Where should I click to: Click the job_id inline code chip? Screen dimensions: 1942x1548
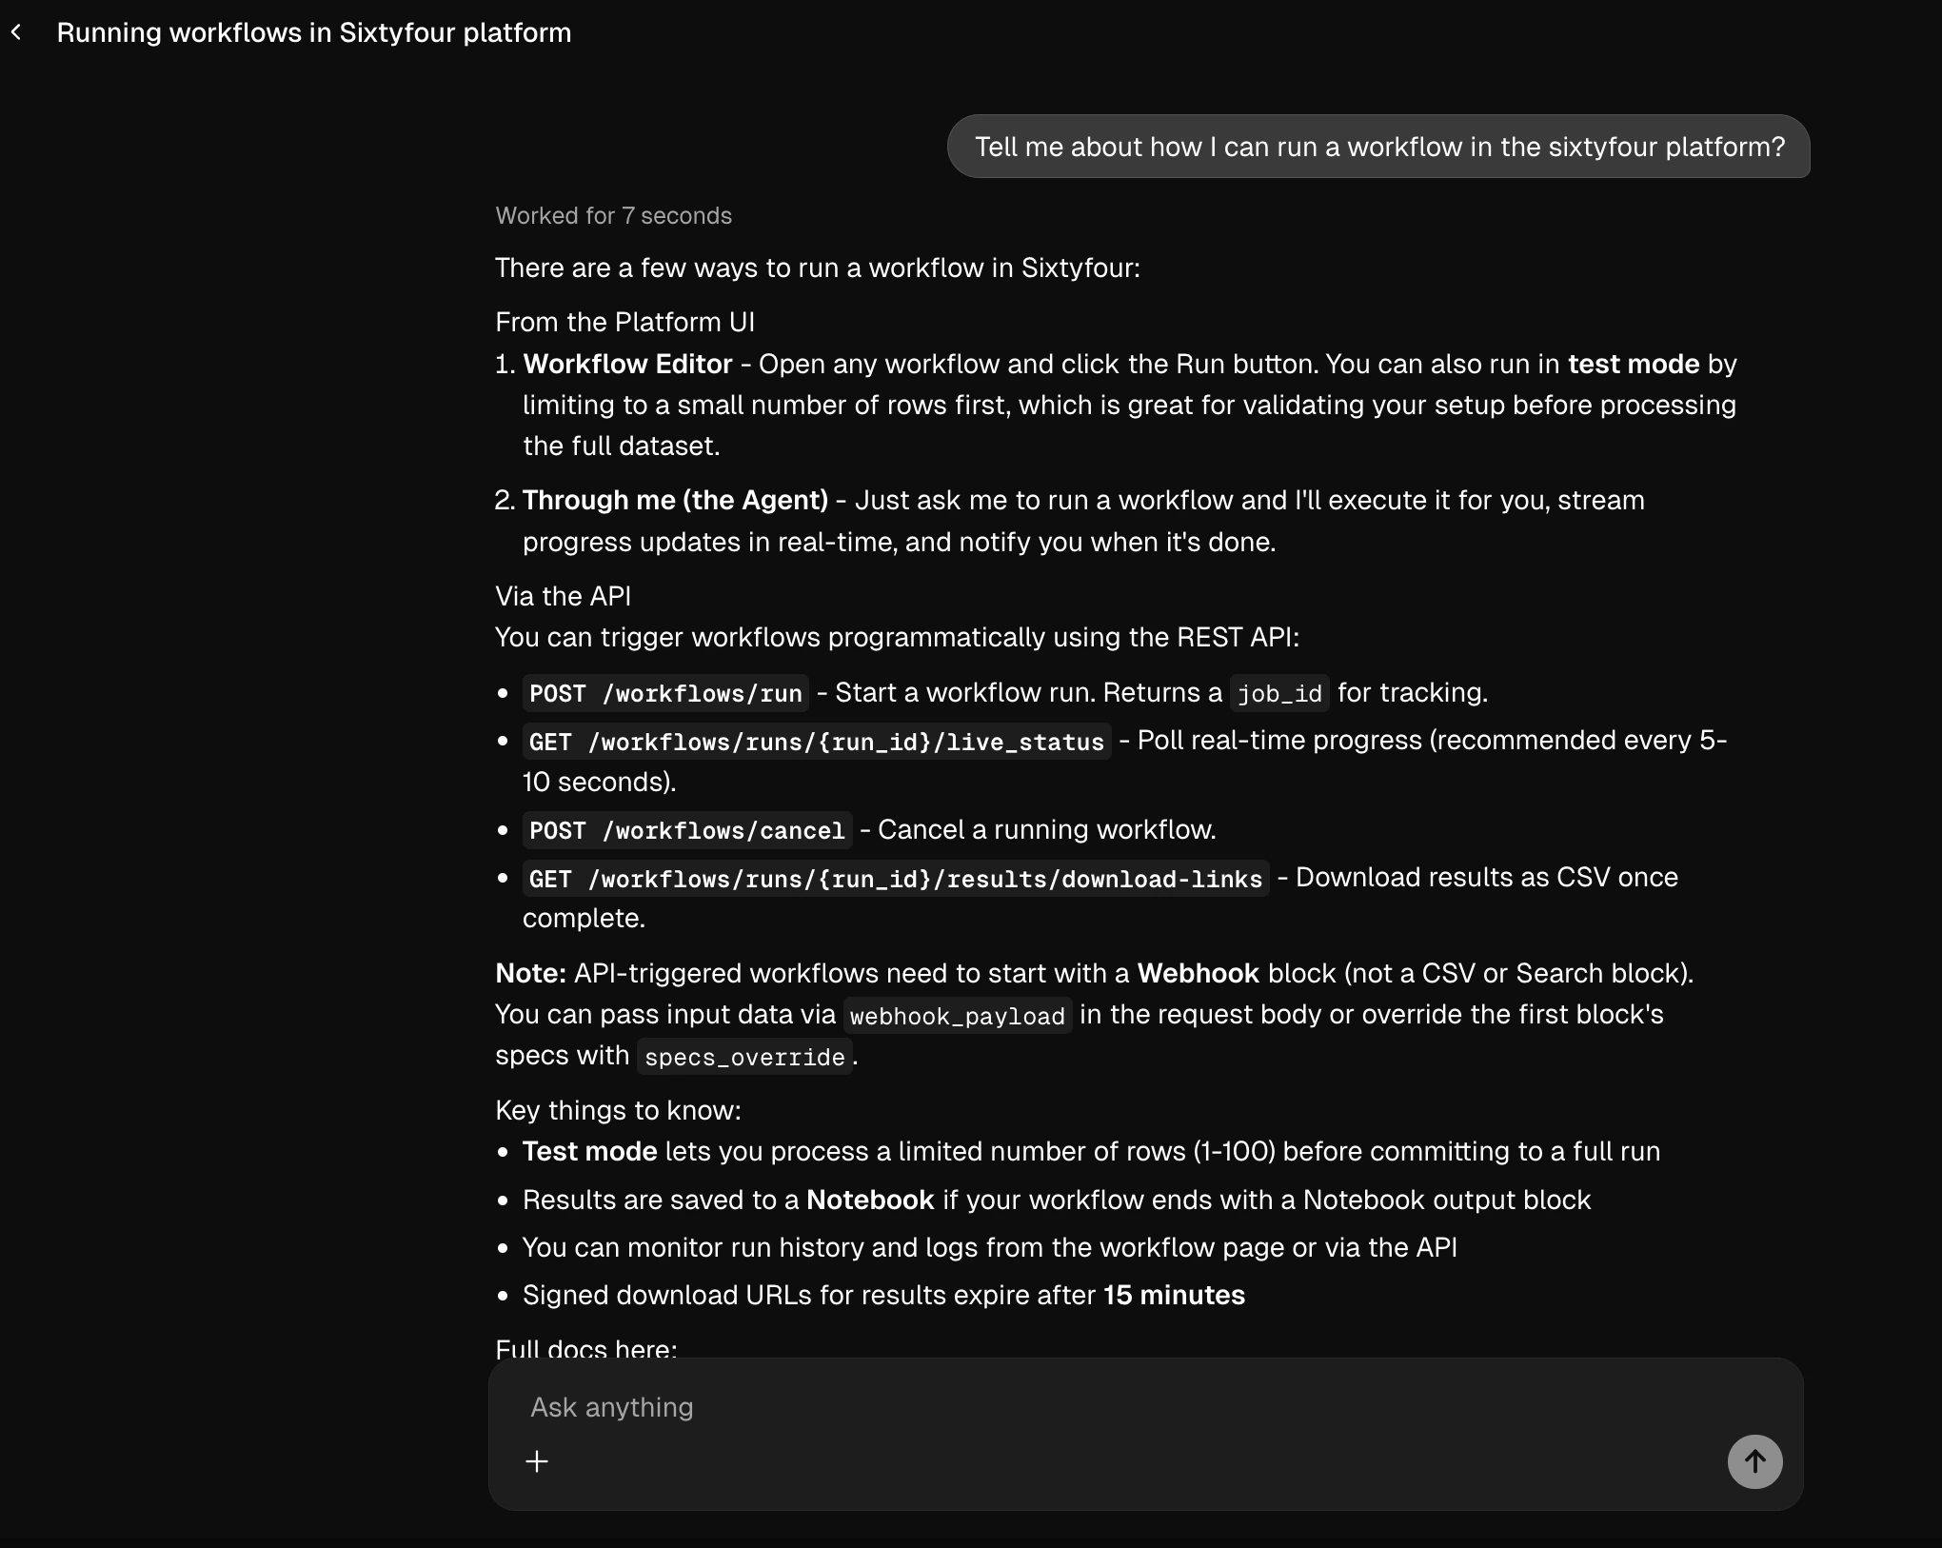point(1279,693)
